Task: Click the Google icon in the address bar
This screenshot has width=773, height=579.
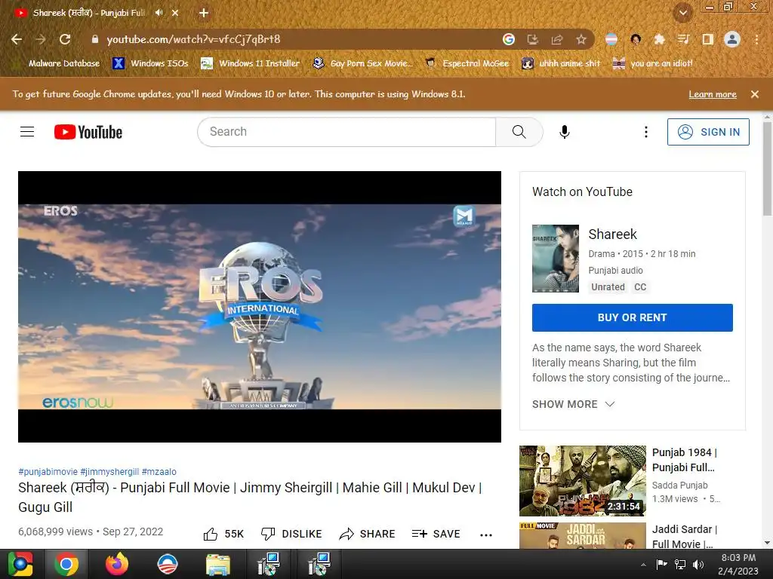Action: pos(508,39)
